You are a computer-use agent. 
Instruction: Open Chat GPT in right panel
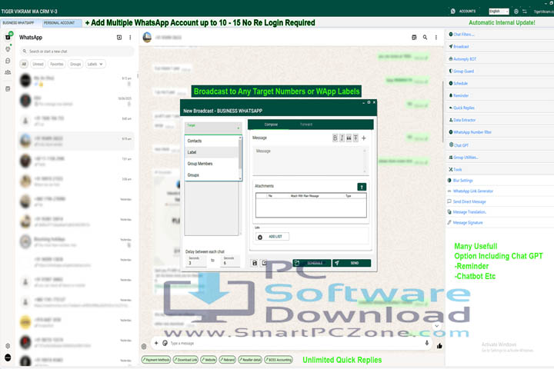[459, 145]
